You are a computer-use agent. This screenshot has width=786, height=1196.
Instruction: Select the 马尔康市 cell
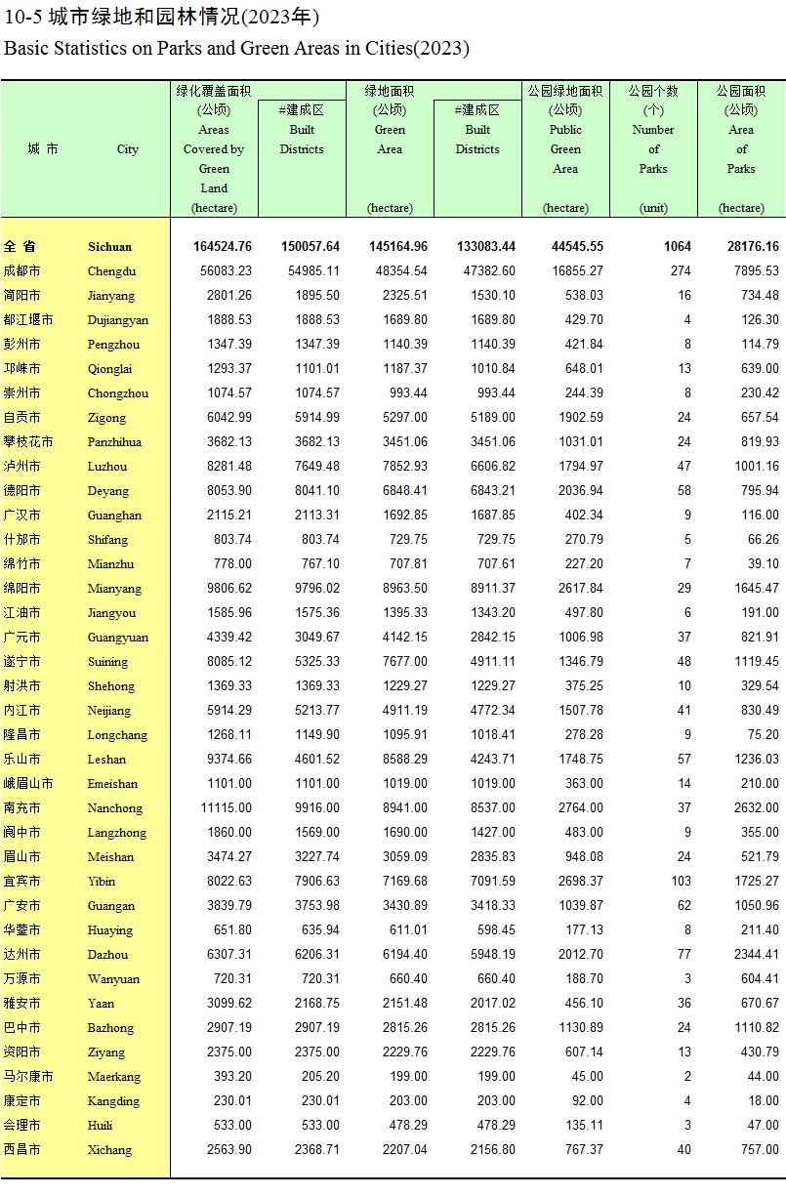(x=27, y=1077)
